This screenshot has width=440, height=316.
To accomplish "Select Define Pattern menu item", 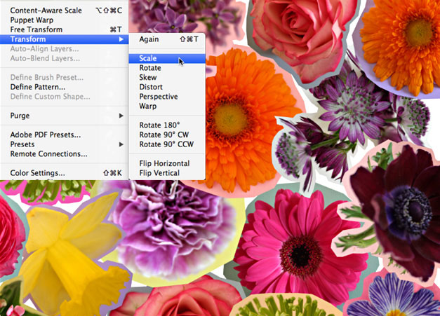I will [x=64, y=87].
